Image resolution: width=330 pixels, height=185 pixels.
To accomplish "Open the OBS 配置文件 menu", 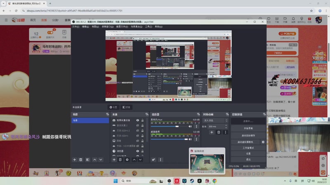I will 122,27.
